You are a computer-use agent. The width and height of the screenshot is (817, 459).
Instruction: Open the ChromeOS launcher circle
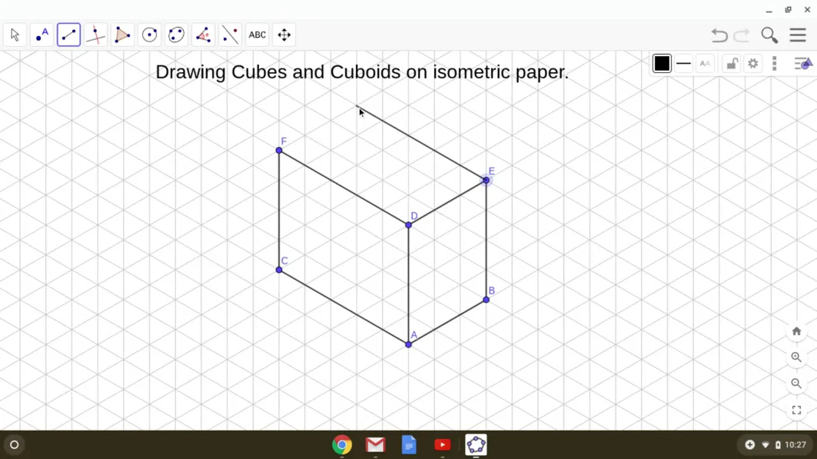[14, 445]
